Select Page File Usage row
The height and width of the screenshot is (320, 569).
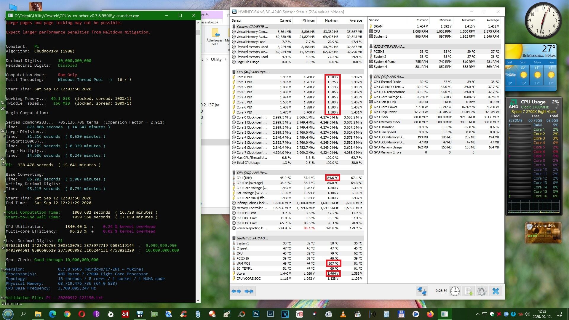coord(297,62)
